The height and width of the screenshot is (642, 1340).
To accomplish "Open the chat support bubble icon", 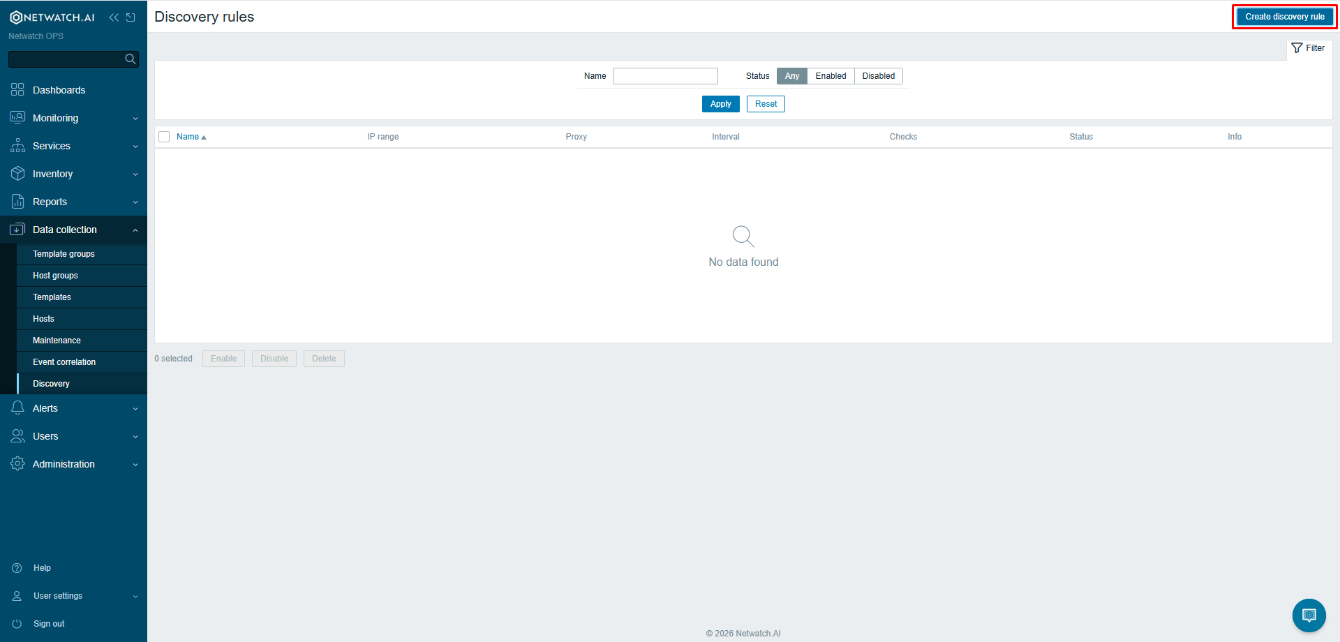I will click(1309, 615).
